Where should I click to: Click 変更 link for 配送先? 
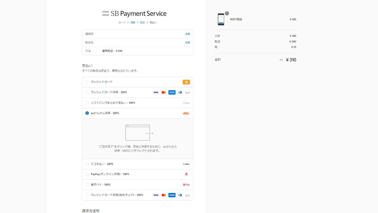[188, 43]
